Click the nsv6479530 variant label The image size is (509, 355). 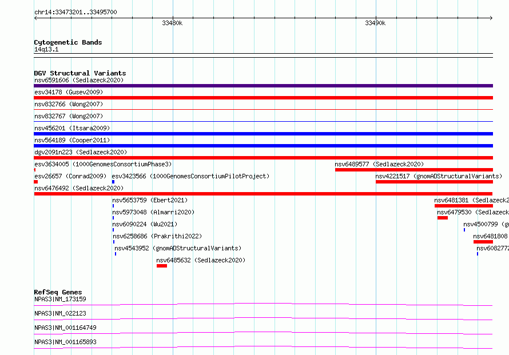(473, 212)
